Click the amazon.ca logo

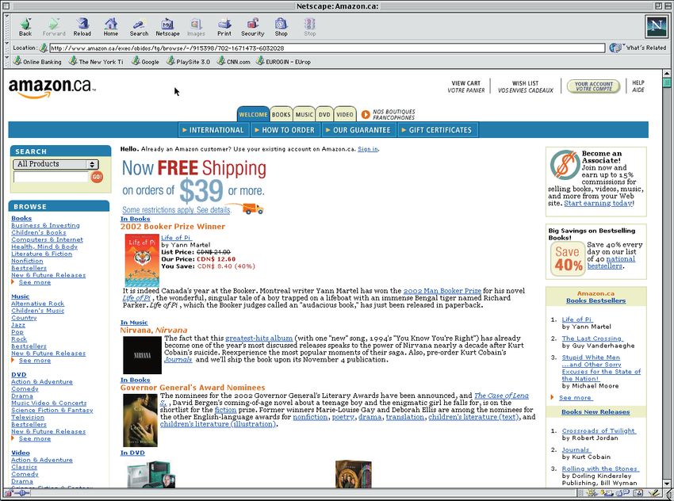[x=52, y=87]
